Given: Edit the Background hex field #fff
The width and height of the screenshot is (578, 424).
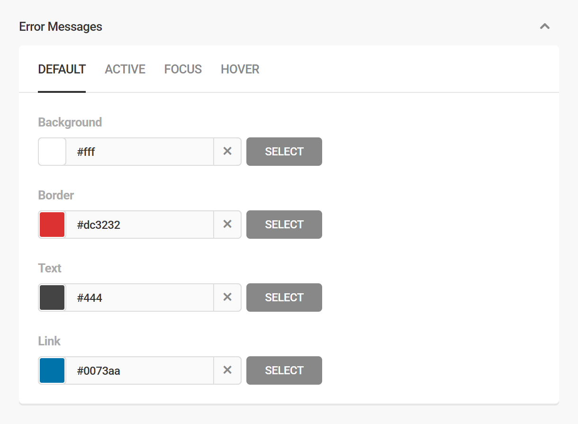Looking at the screenshot, I should (x=139, y=152).
